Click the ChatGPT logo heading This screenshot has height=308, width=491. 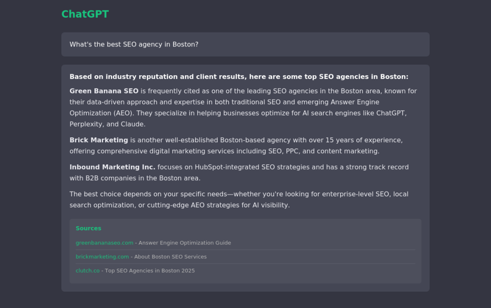pyautogui.click(x=85, y=14)
